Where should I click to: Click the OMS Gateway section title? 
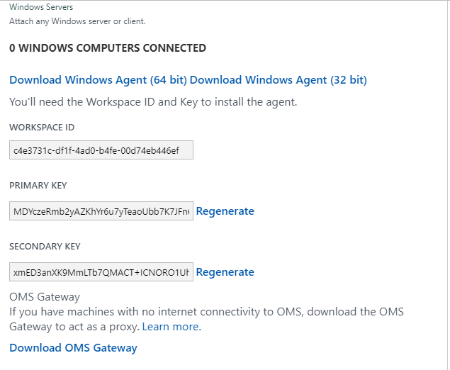(x=45, y=297)
